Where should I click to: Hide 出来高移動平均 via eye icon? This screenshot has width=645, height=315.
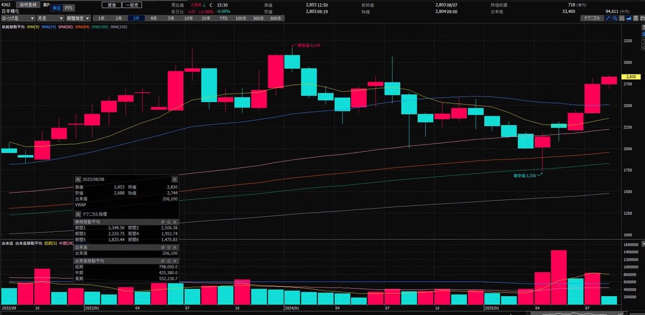point(162,261)
